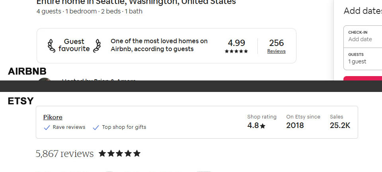The width and height of the screenshot is (382, 172).
Task: Click the 4.99 rating number
Action: tap(236, 43)
